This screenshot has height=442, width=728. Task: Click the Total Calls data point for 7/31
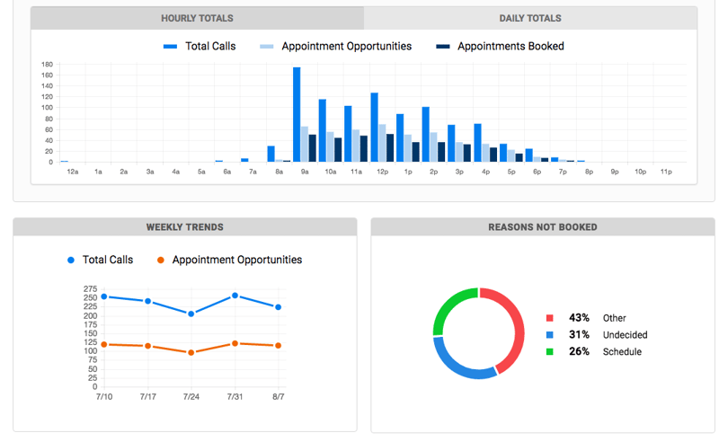pyautogui.click(x=235, y=296)
